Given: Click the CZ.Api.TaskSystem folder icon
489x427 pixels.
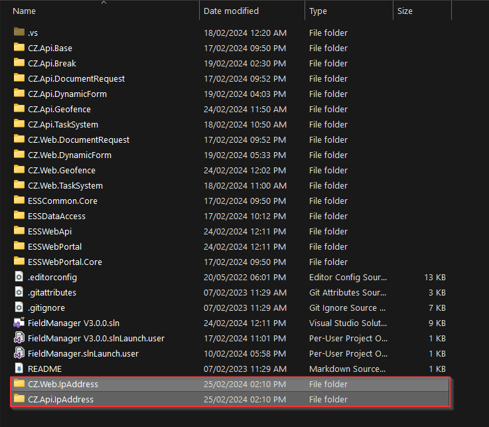Looking at the screenshot, I should coord(19,124).
